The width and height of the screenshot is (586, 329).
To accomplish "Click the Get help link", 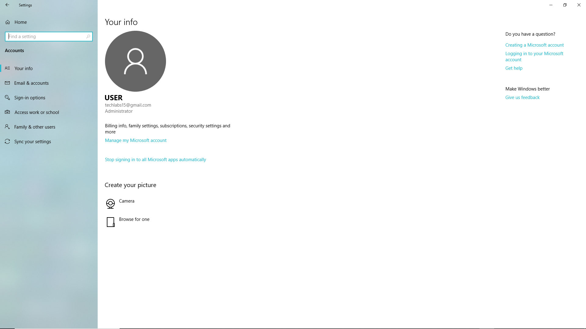I will click(514, 68).
